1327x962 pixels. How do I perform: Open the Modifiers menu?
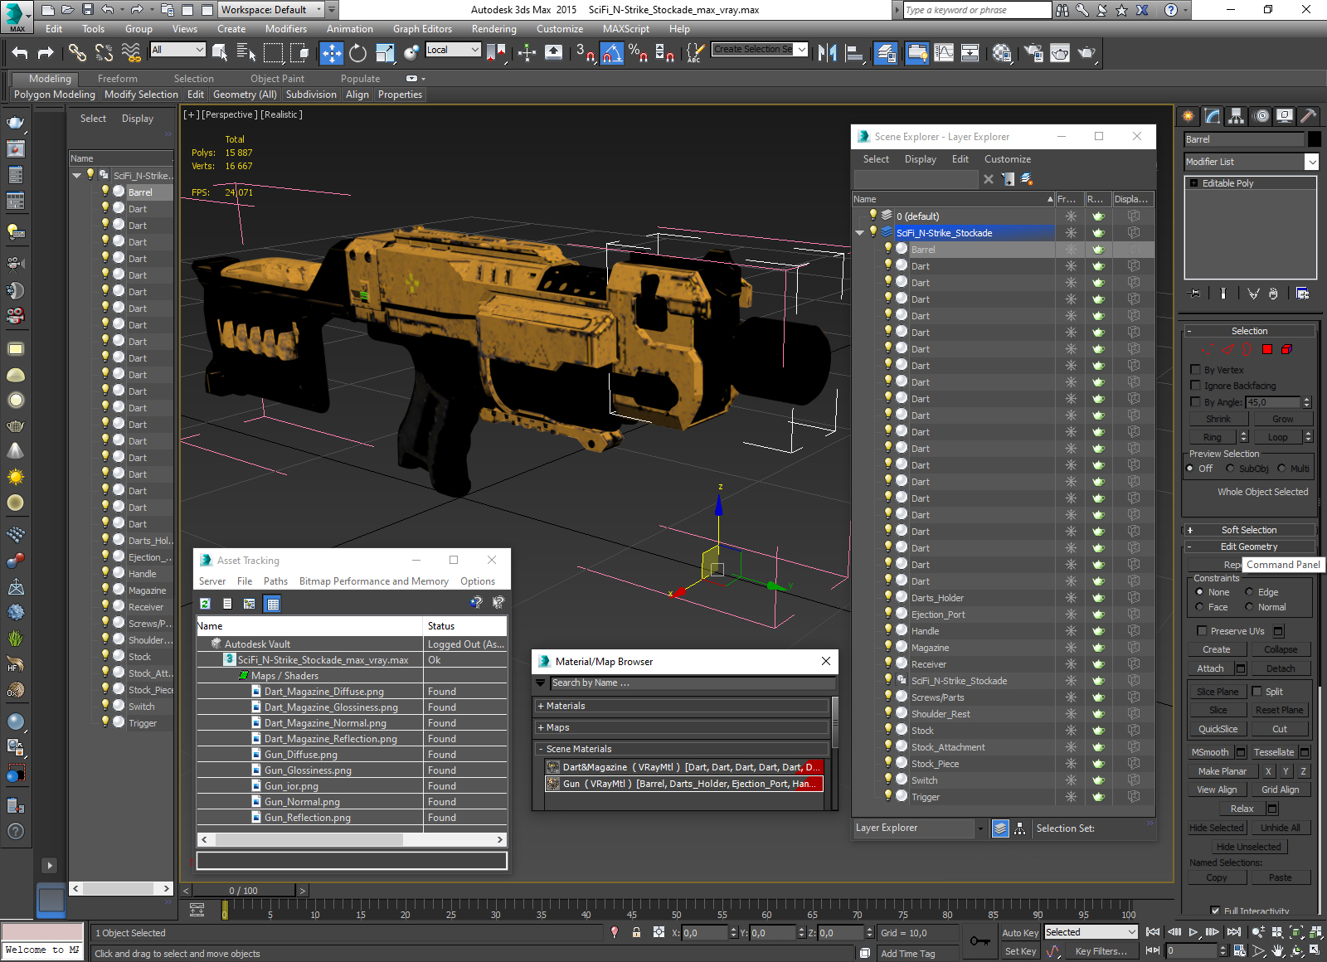click(285, 29)
